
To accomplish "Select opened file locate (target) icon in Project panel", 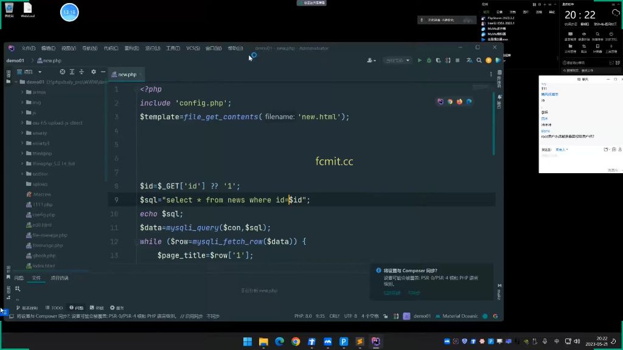I will 63,72.
